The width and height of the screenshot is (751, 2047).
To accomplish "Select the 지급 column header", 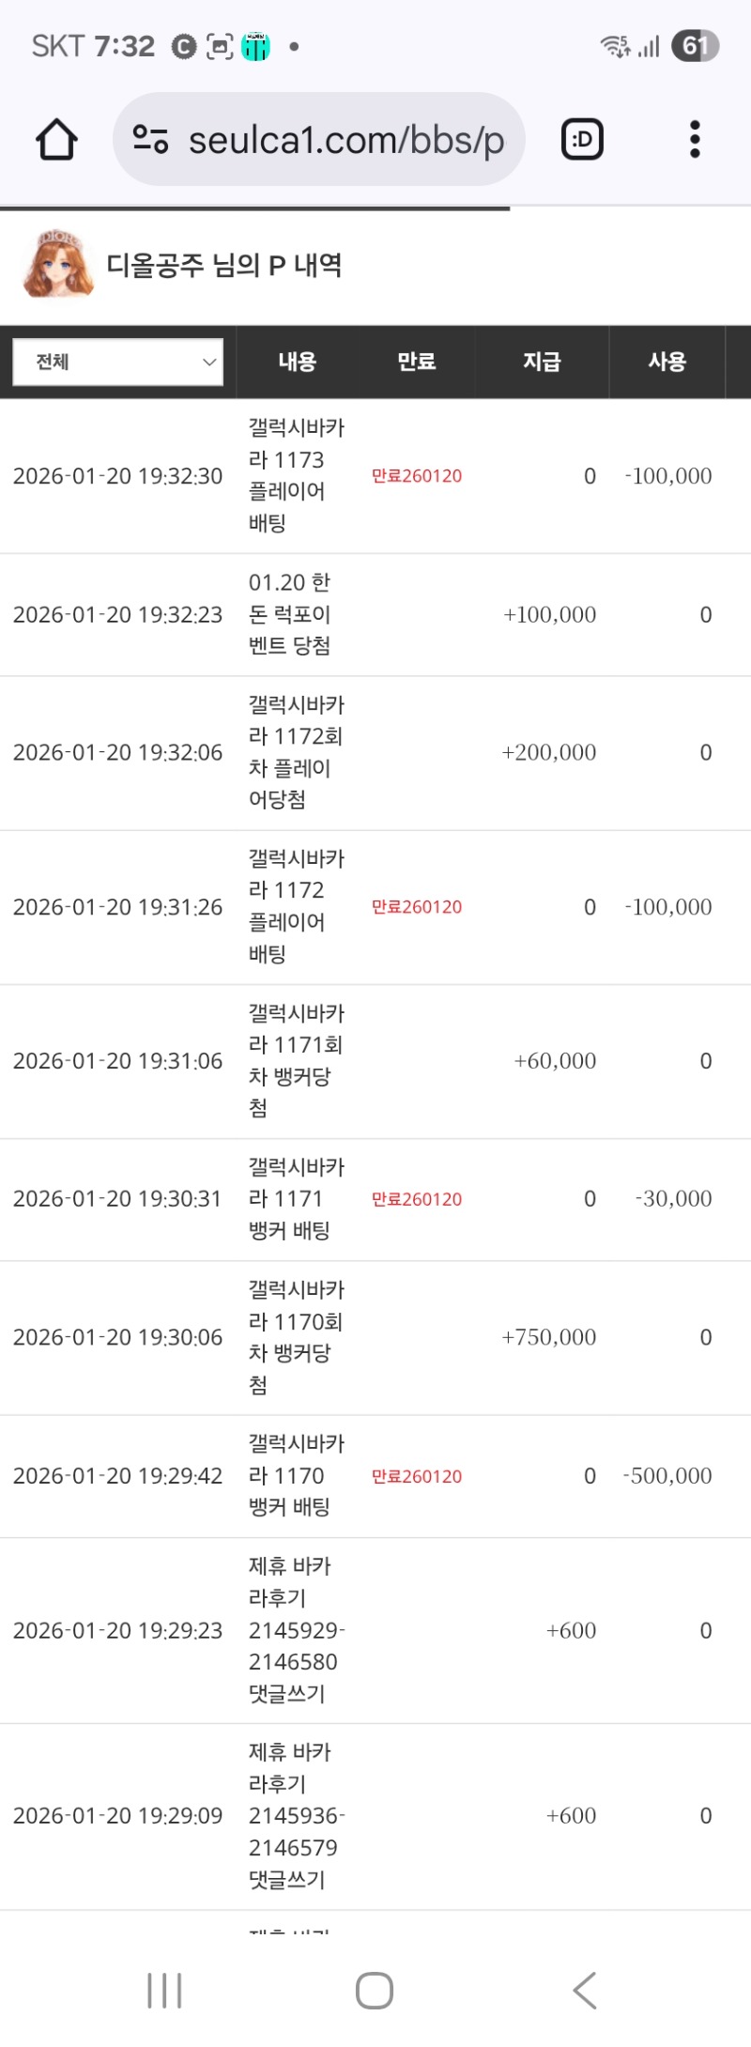I will coord(542,362).
